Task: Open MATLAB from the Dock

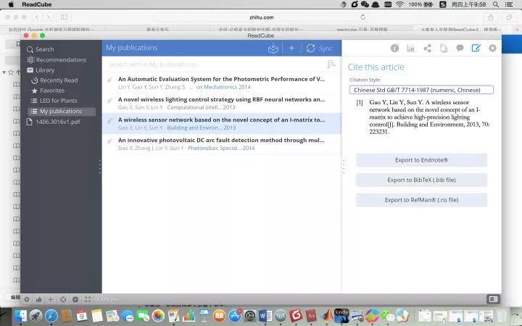Action: (x=327, y=316)
